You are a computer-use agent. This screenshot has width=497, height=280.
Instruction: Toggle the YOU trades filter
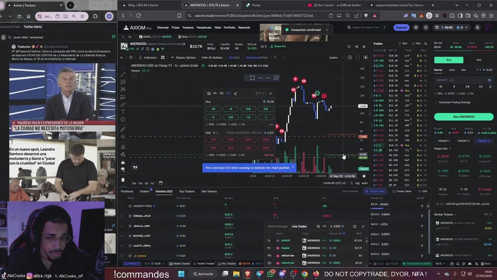(x=416, y=44)
